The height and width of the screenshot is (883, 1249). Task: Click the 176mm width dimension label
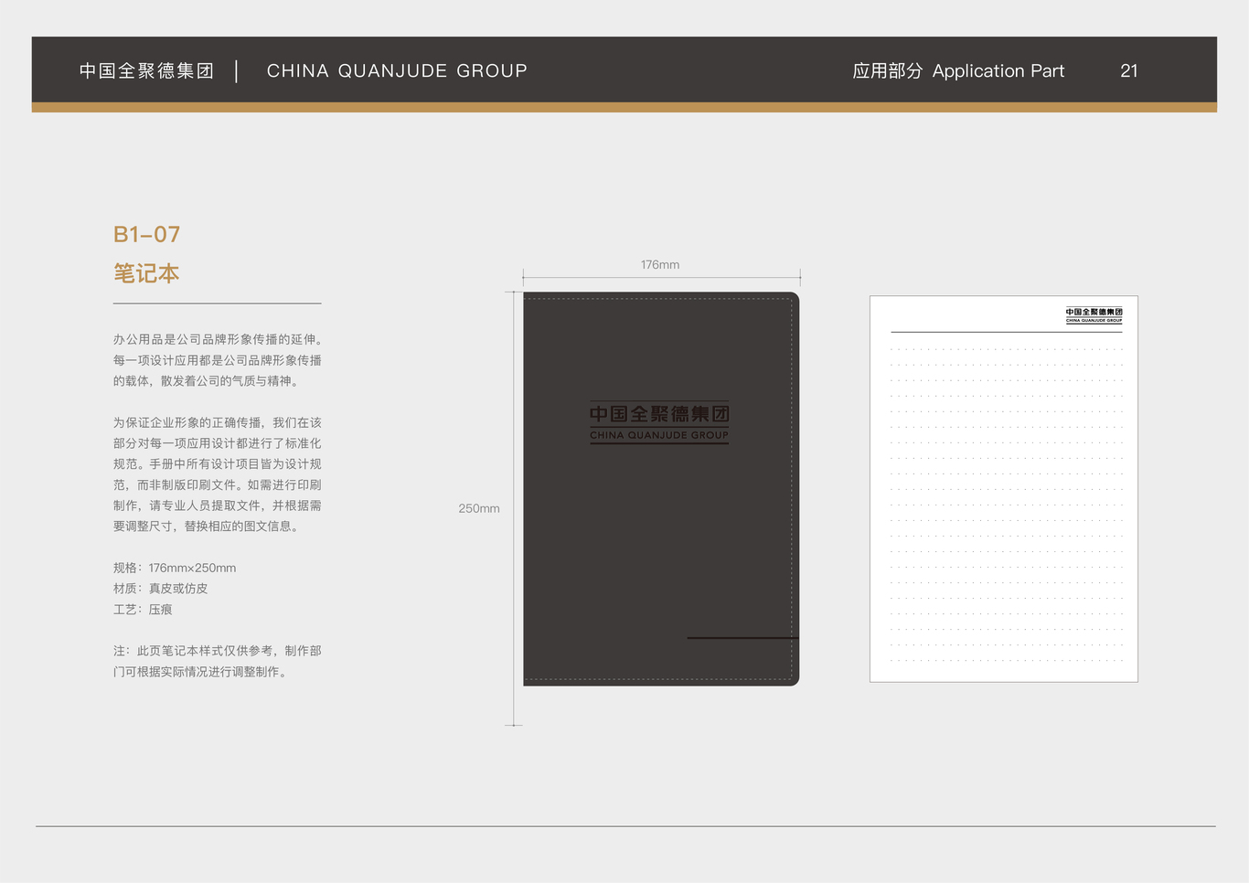tap(660, 264)
